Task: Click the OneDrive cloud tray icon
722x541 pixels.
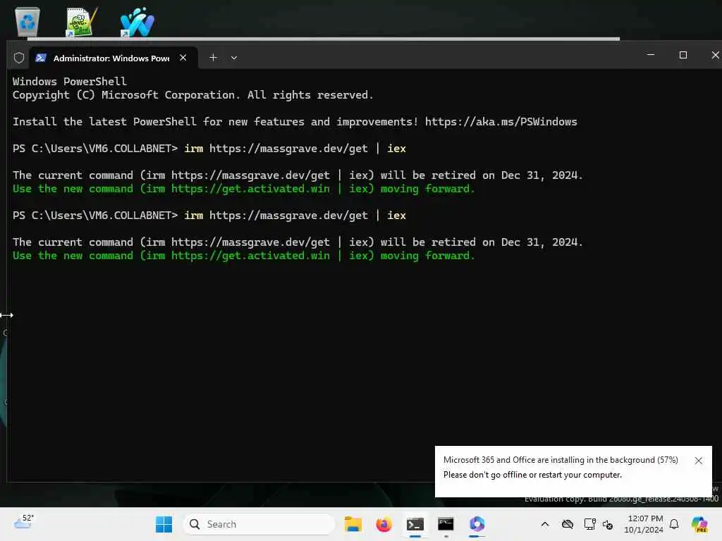Action: click(x=568, y=524)
